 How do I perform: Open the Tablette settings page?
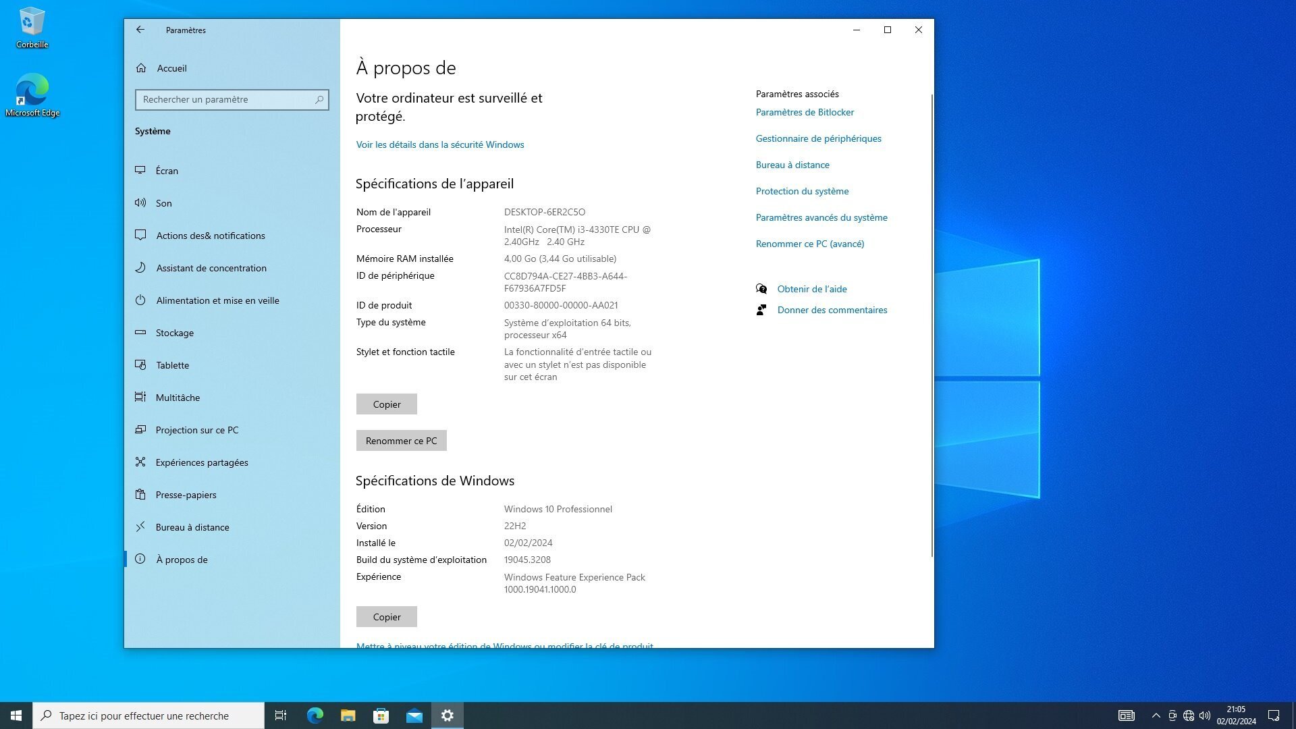point(232,365)
